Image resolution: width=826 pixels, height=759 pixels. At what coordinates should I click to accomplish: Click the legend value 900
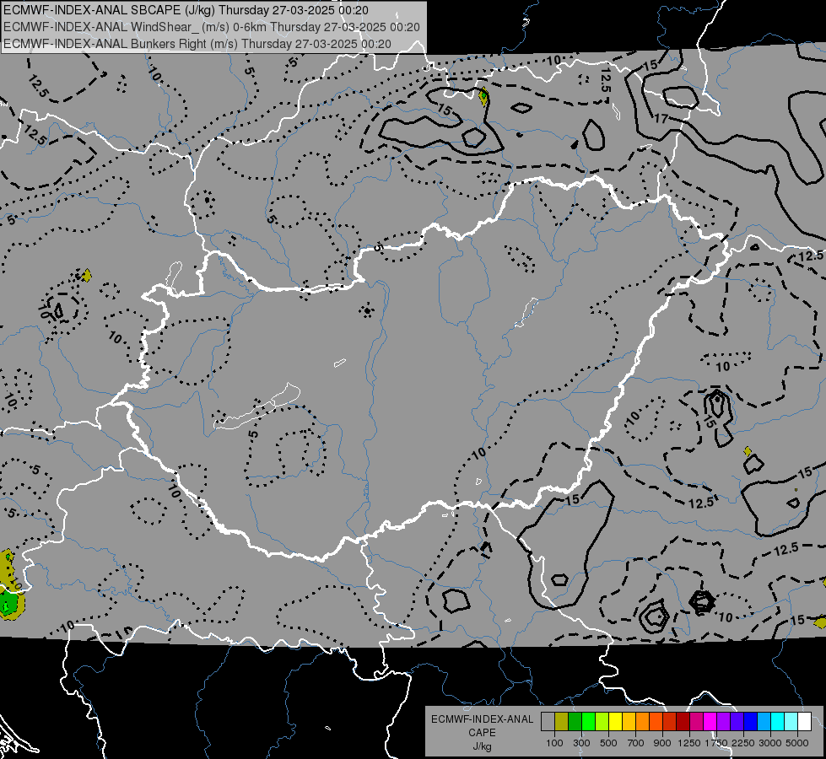[662, 743]
